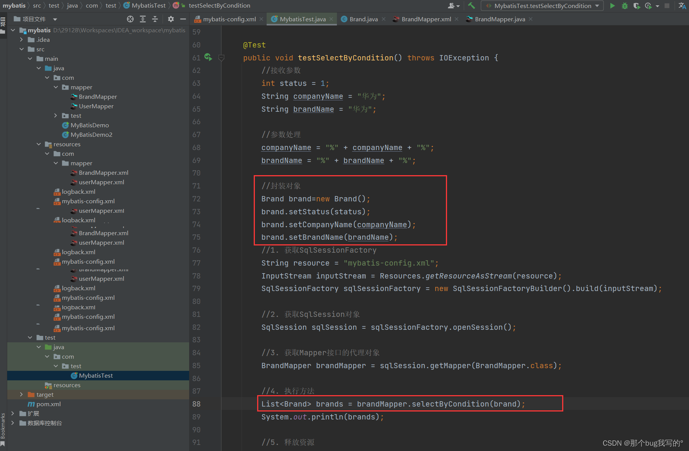
Task: Close the mybatis-config.xml tab
Action: [x=261, y=19]
